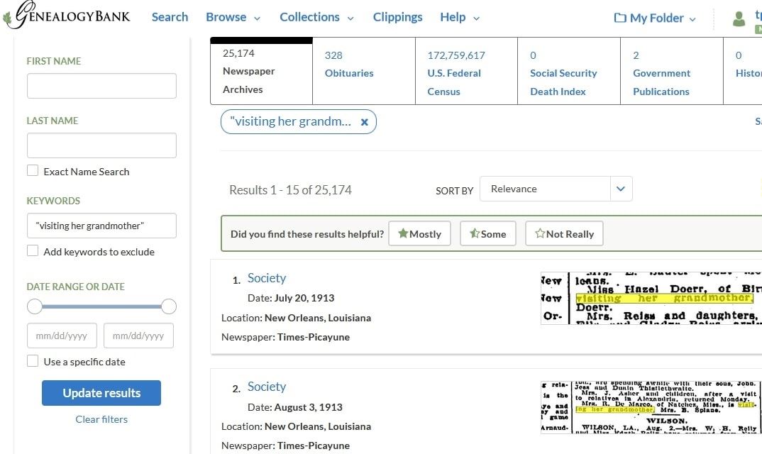Viewport: 762px width, 454px height.
Task: Expand the Collections menu
Action: pyautogui.click(x=316, y=17)
